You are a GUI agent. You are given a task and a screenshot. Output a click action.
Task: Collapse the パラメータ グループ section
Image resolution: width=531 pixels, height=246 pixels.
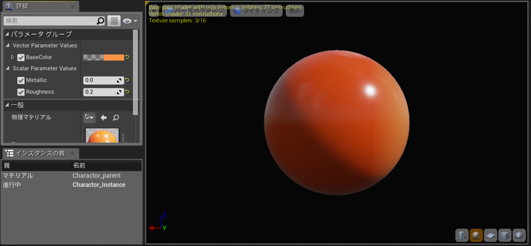[7, 34]
